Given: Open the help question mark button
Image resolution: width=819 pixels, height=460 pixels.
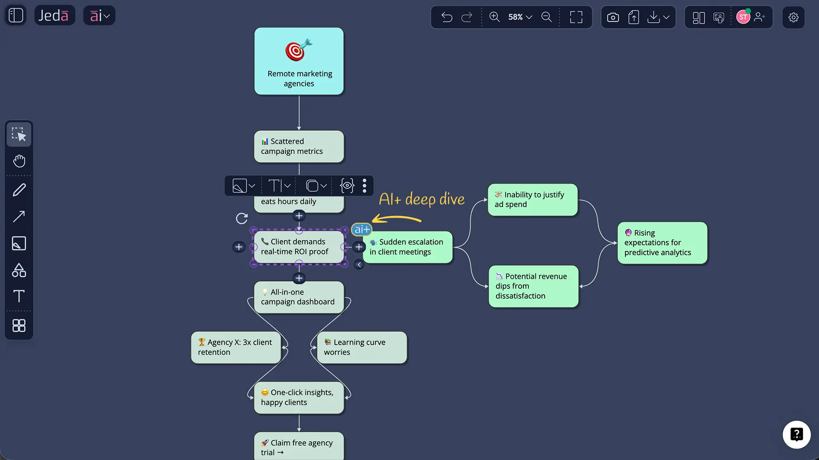Looking at the screenshot, I should (796, 434).
